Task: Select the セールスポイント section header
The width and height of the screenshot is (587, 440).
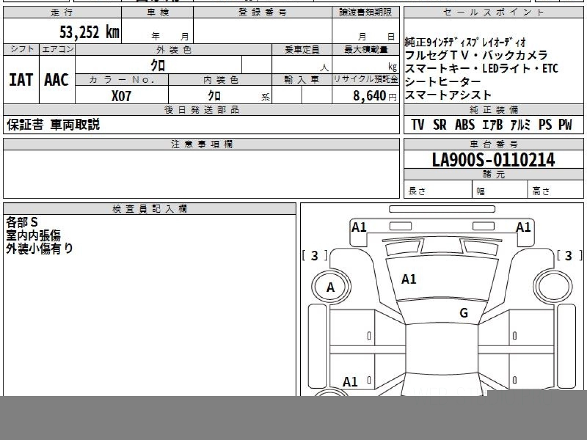Action: (x=494, y=13)
